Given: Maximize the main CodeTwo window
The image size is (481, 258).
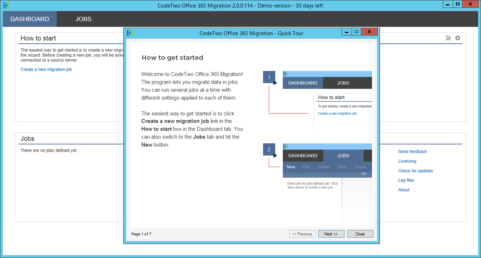Looking at the screenshot, I should click(x=458, y=4).
